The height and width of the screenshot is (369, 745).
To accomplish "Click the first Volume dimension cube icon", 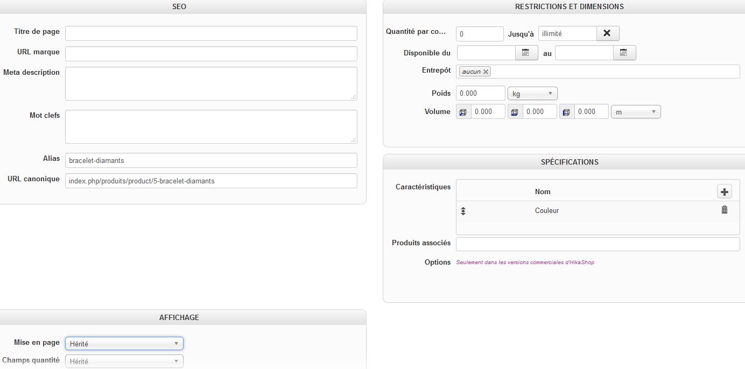I will [x=463, y=112].
